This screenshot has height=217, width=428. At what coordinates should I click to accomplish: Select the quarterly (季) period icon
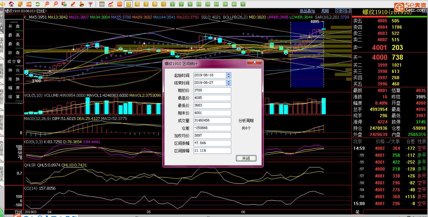click(155, 4)
